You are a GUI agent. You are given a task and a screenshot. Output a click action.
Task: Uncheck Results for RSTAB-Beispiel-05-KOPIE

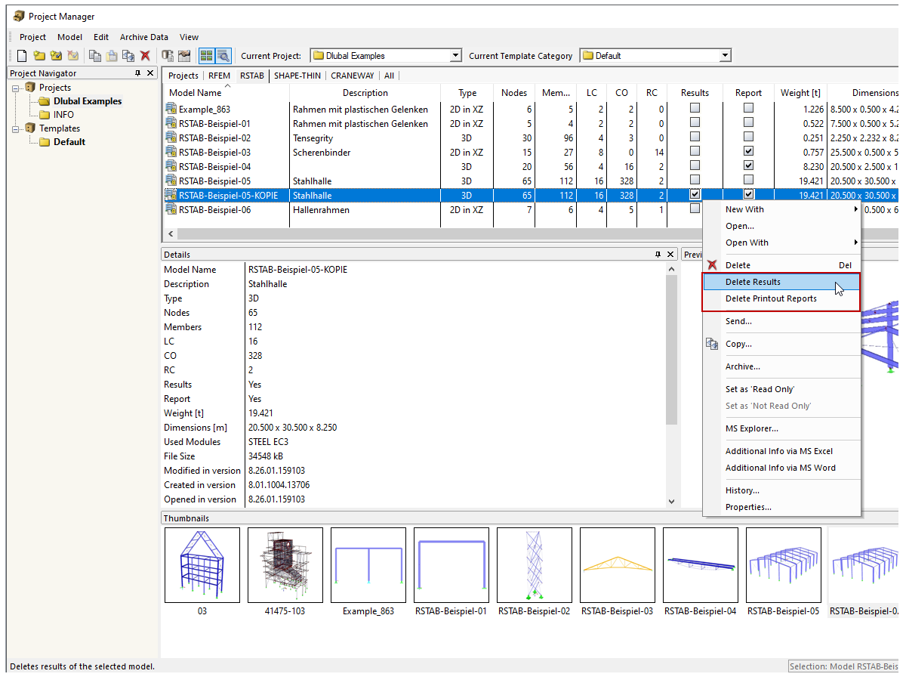tap(695, 194)
